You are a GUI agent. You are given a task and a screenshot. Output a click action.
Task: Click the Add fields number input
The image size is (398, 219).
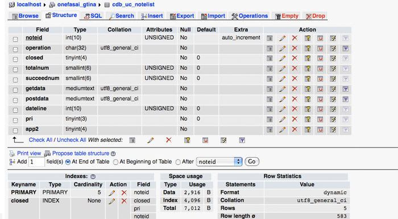[x=36, y=162]
